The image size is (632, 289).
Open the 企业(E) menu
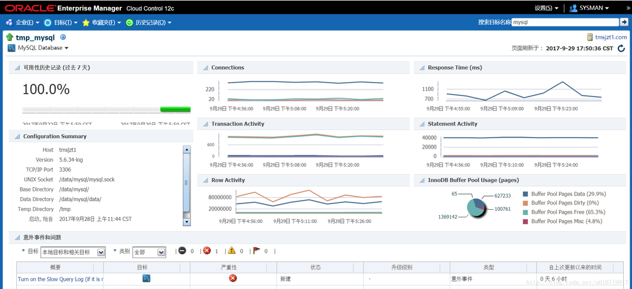click(23, 23)
